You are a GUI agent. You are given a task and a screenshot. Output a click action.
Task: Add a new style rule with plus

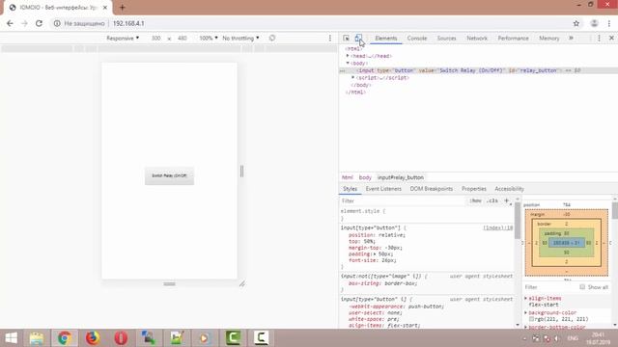coord(506,201)
